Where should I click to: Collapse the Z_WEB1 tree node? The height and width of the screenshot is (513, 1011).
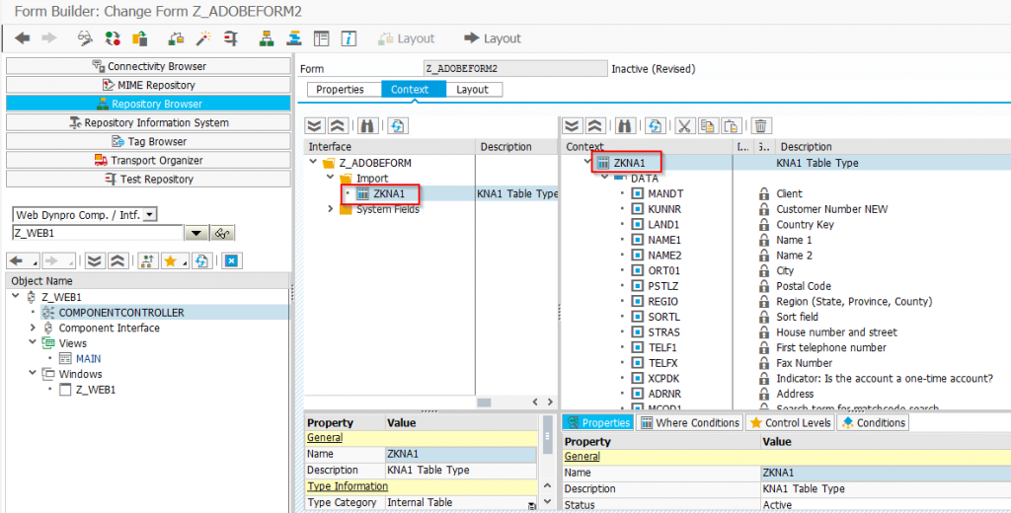tap(16, 297)
